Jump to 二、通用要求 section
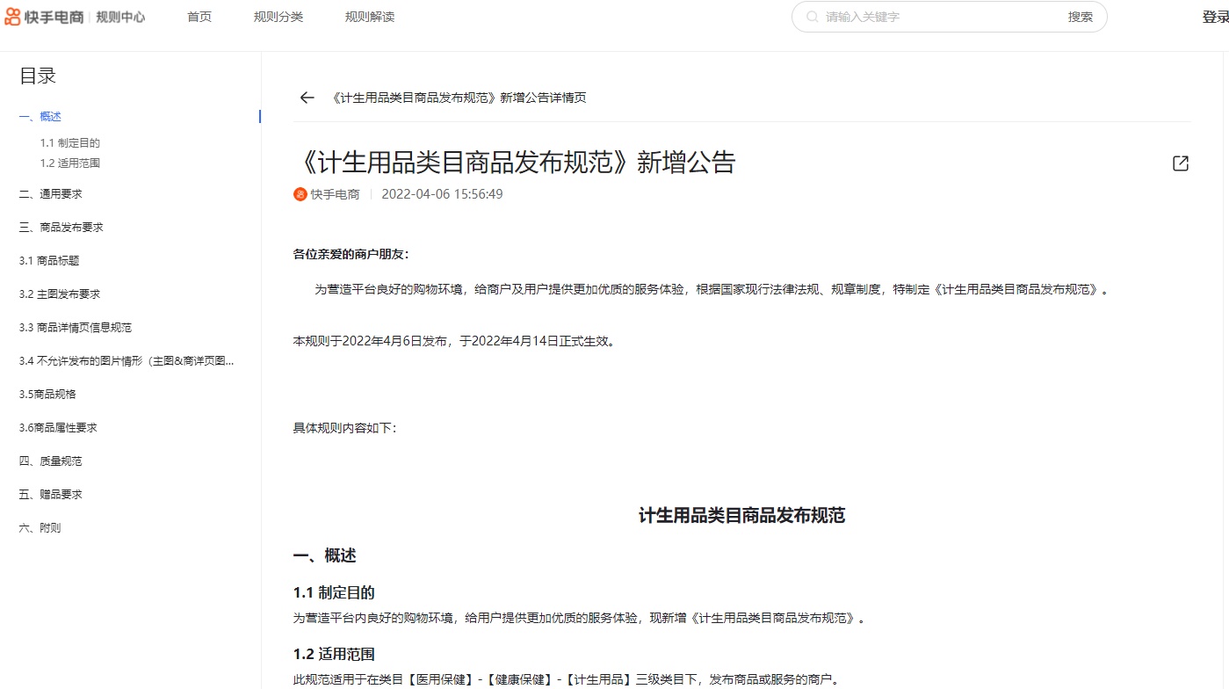Screen dimensions: 1229x689 (51, 194)
